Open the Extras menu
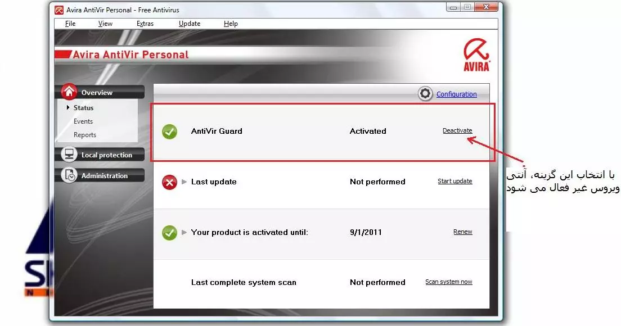 click(x=145, y=24)
